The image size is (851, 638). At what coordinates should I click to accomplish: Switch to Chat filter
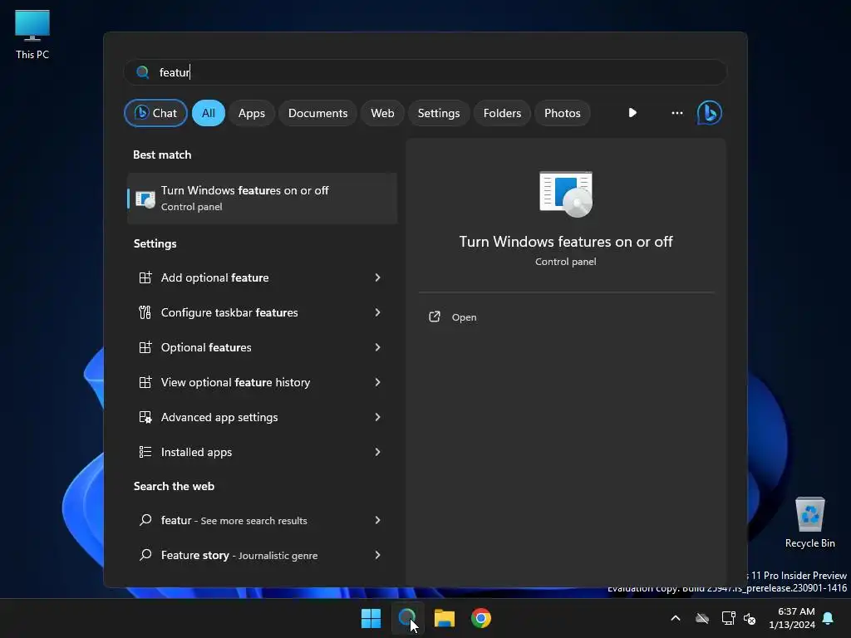point(155,113)
